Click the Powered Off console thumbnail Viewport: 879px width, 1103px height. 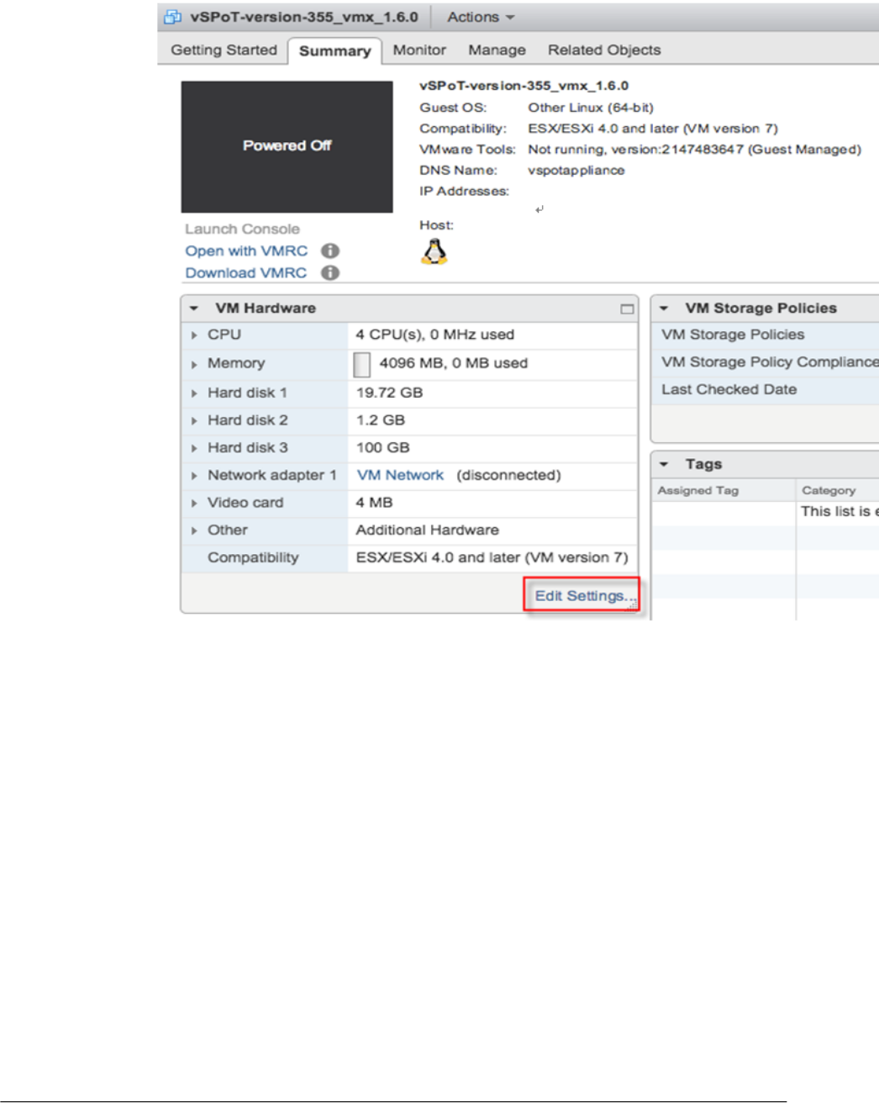pyautogui.click(x=287, y=146)
